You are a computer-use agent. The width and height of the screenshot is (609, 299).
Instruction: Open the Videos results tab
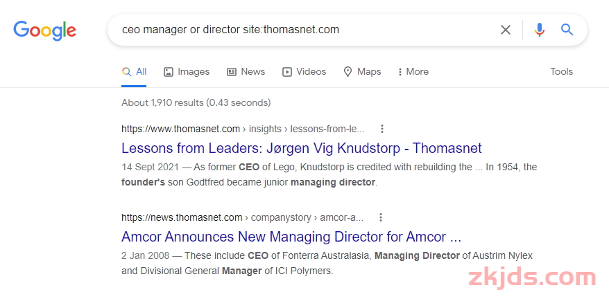[304, 72]
